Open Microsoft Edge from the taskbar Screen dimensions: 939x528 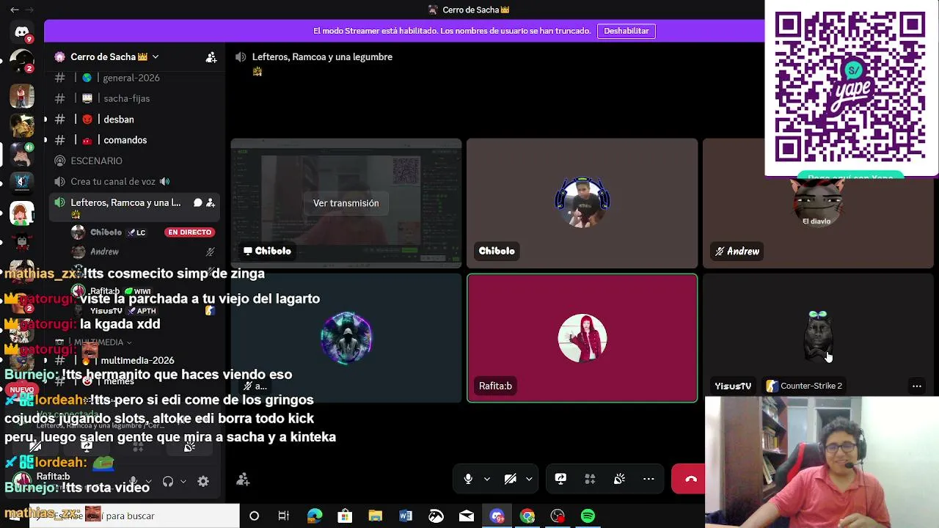tap(315, 516)
